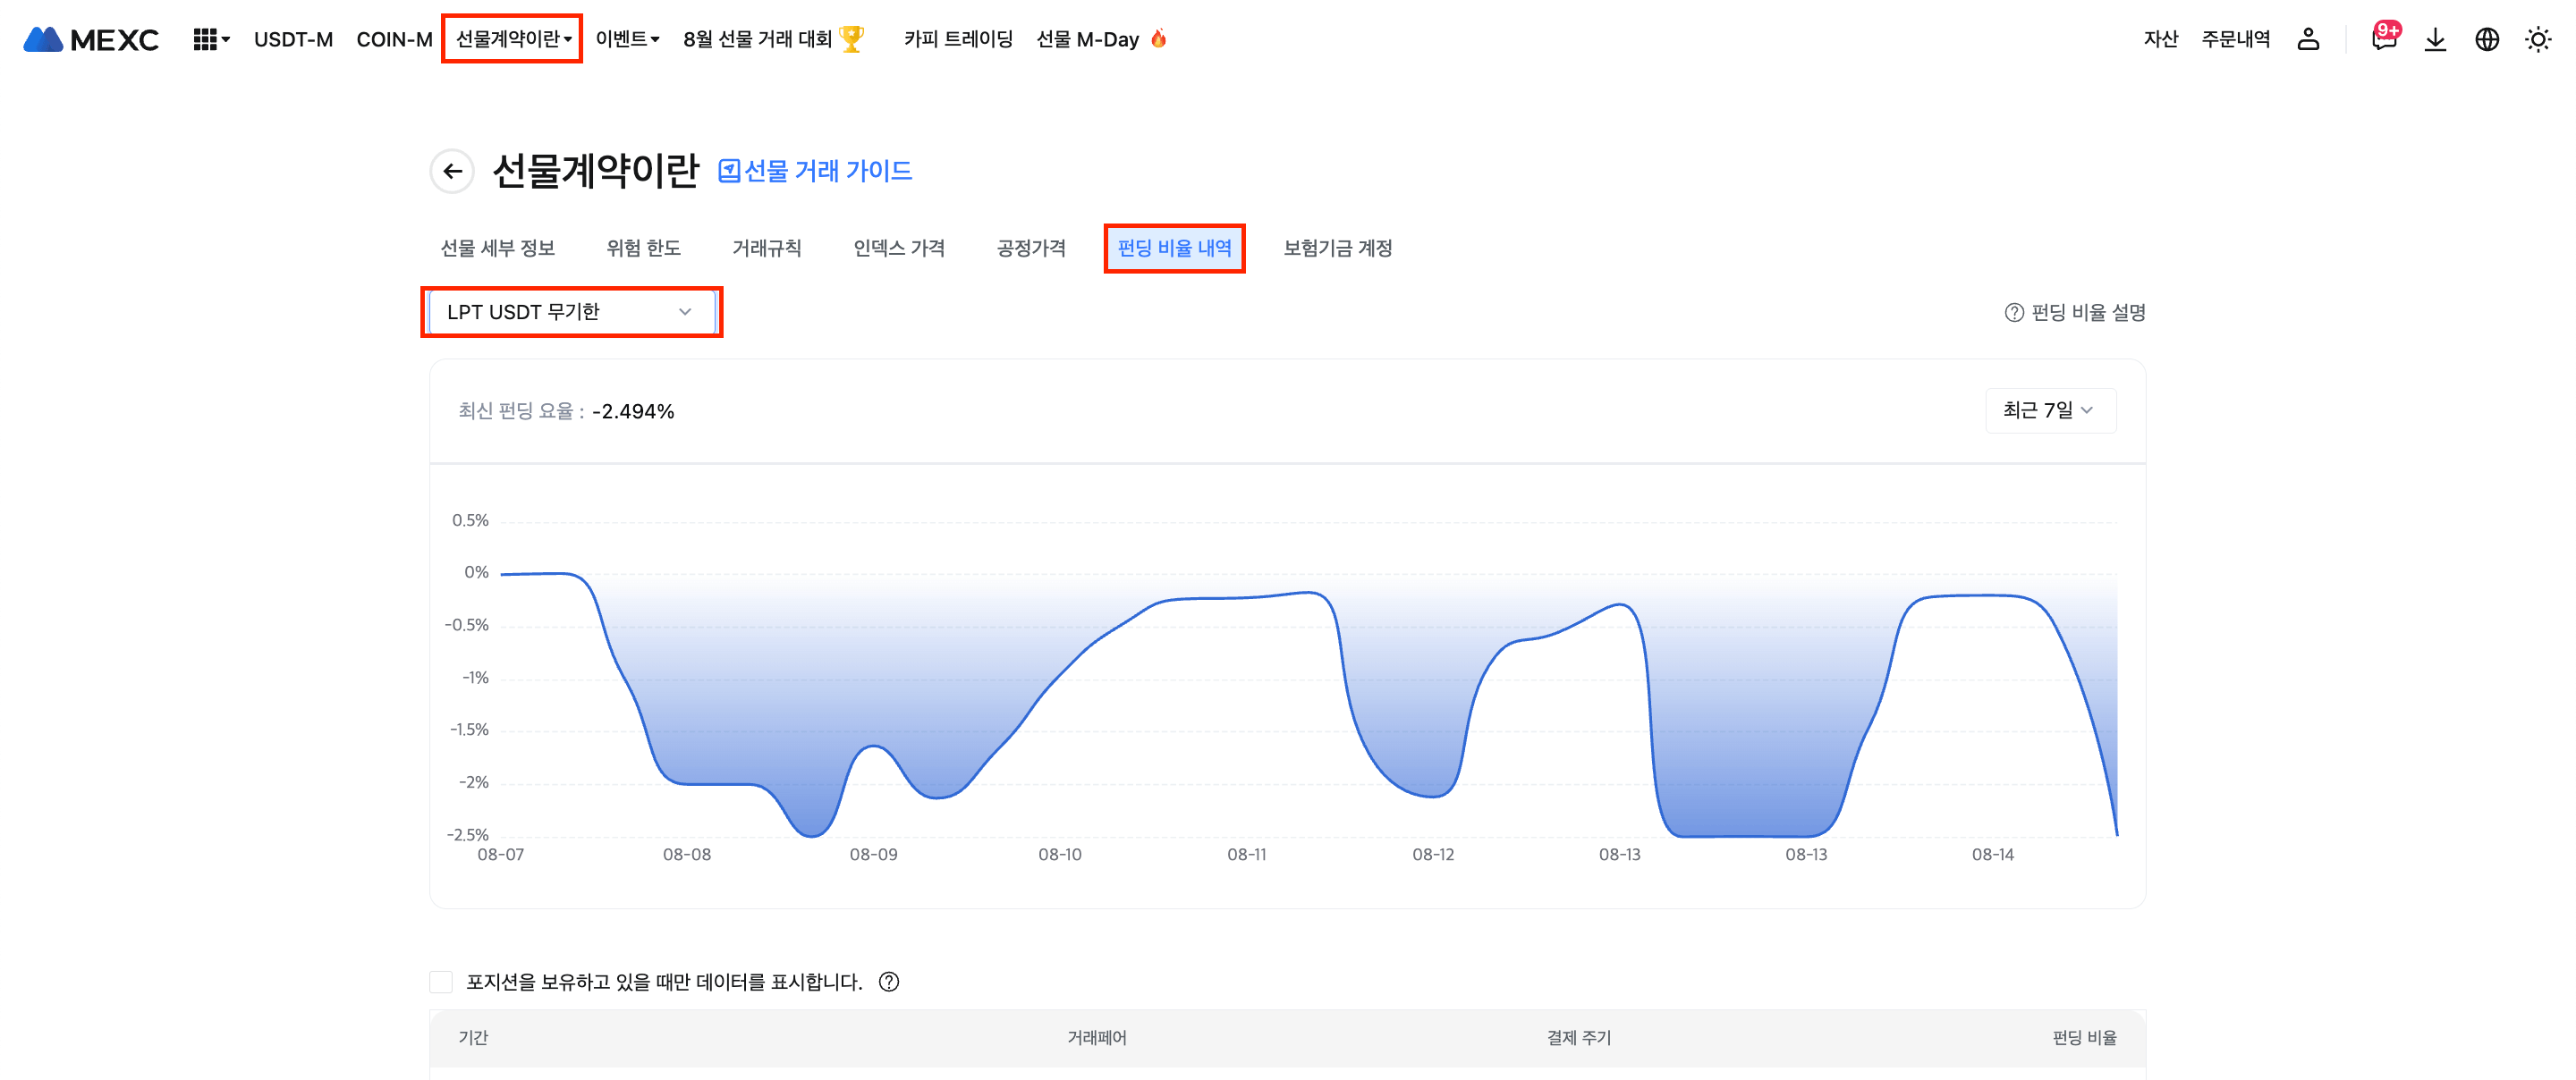Click the back arrow button
2576x1080 pixels.
452,171
